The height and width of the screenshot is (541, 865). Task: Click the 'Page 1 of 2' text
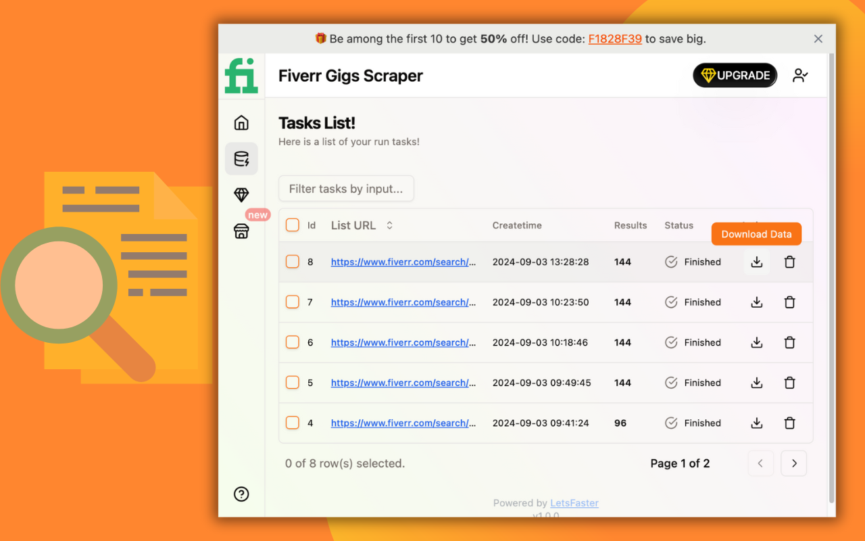coord(680,463)
